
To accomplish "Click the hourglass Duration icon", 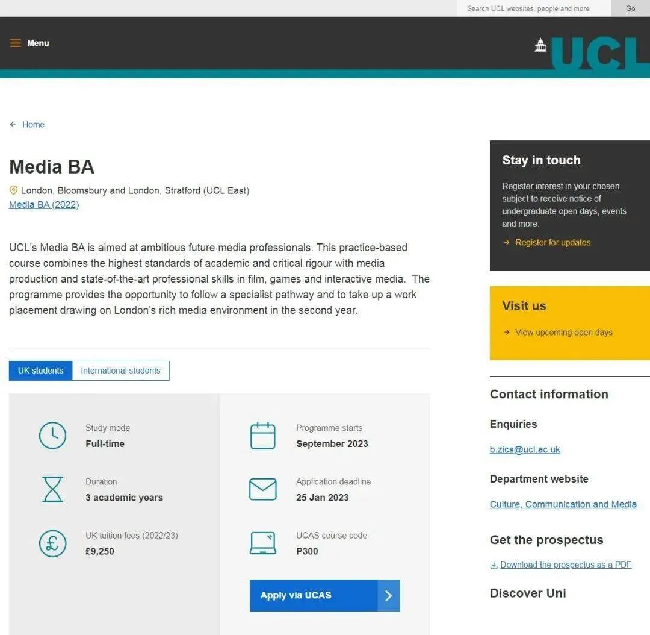I will (x=52, y=489).
